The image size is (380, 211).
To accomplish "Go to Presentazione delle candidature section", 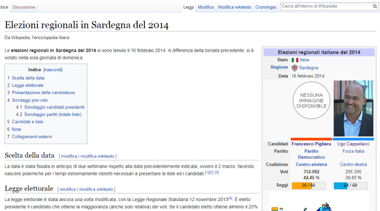I will click(x=43, y=93).
